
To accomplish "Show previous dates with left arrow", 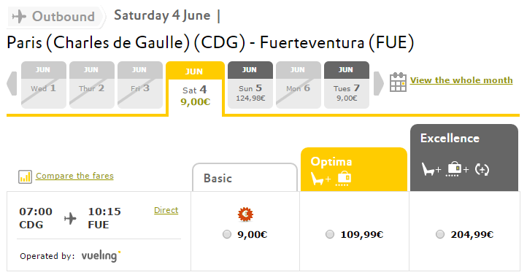I will click(12, 83).
